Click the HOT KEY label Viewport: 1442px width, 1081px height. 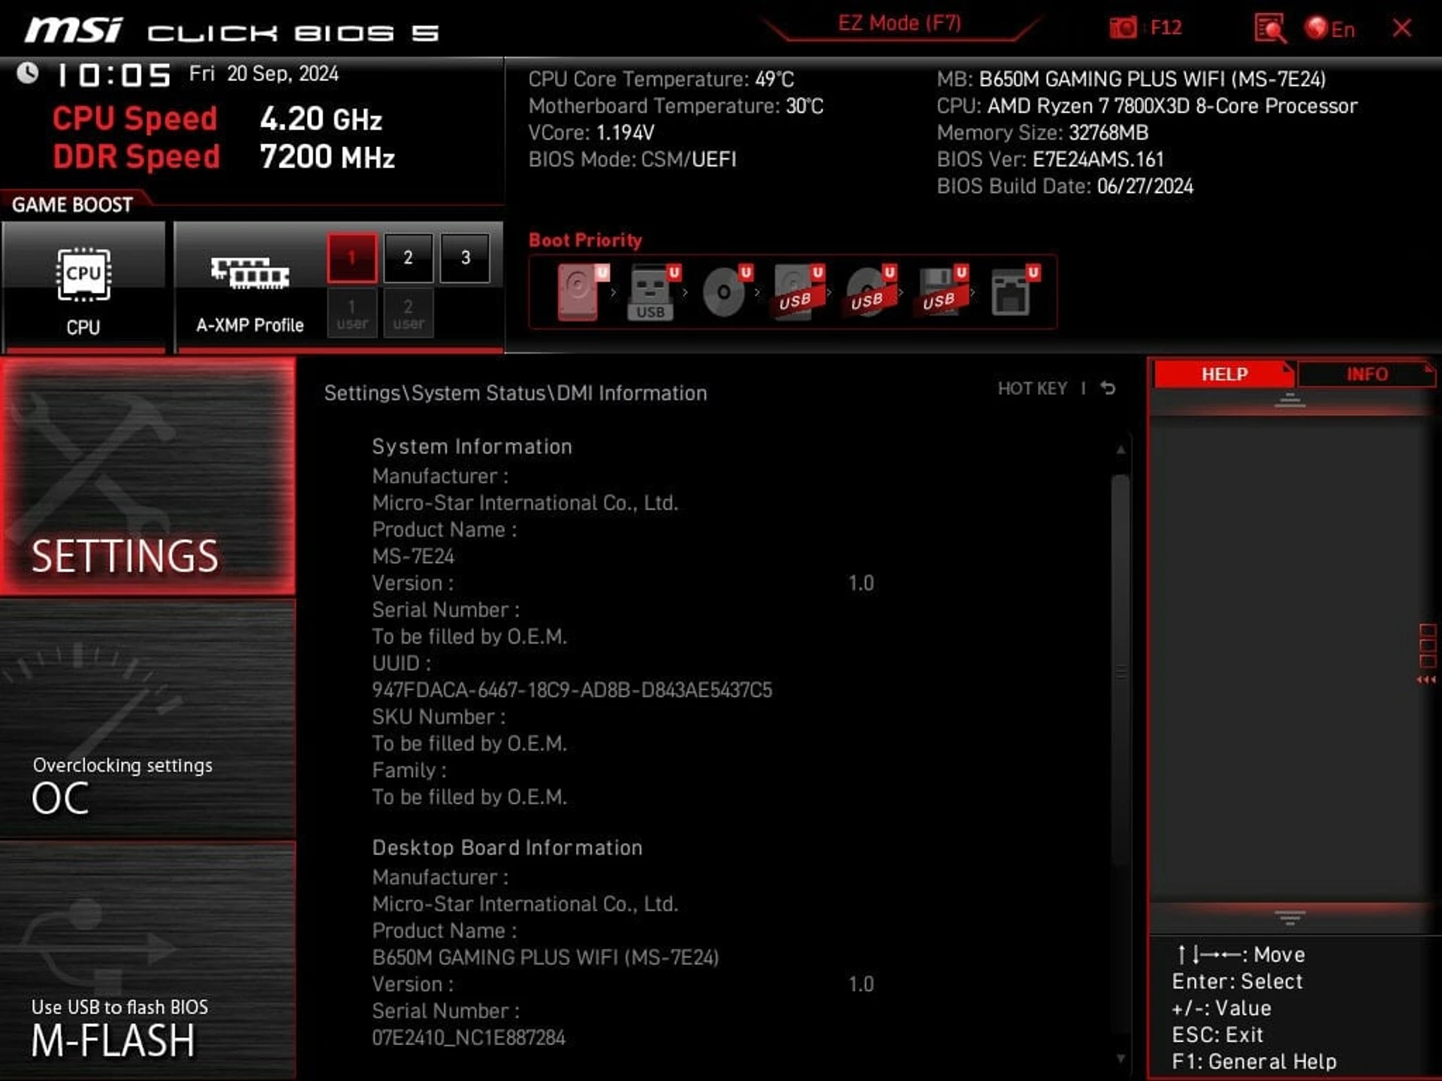point(1032,388)
